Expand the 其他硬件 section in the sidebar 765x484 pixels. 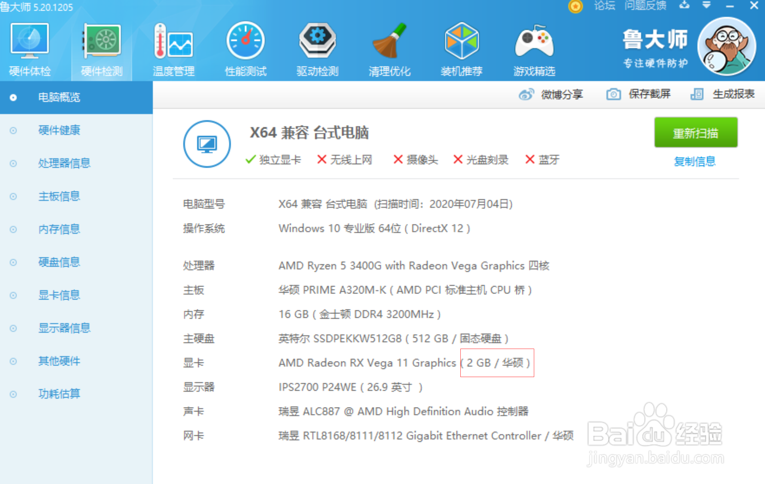point(59,361)
